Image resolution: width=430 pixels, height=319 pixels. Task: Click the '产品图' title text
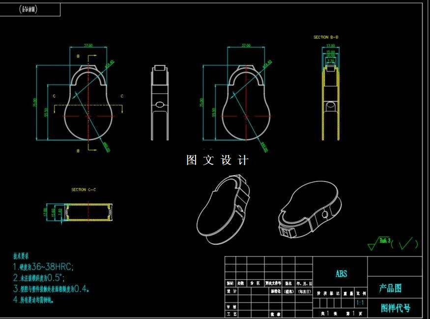pyautogui.click(x=391, y=288)
